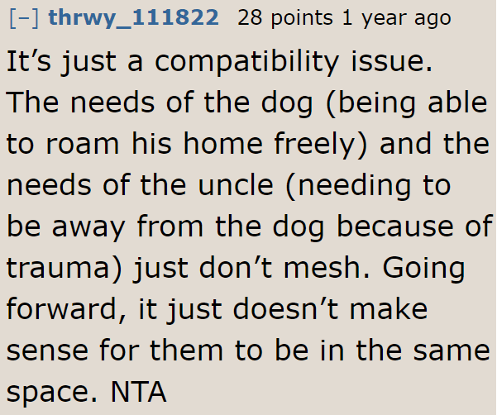
Task: Click the word "uncle" in the comment
Action: coord(236,184)
